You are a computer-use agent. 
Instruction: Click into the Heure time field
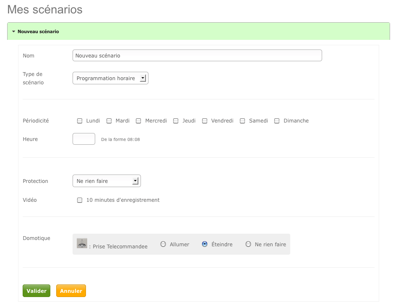(84, 139)
